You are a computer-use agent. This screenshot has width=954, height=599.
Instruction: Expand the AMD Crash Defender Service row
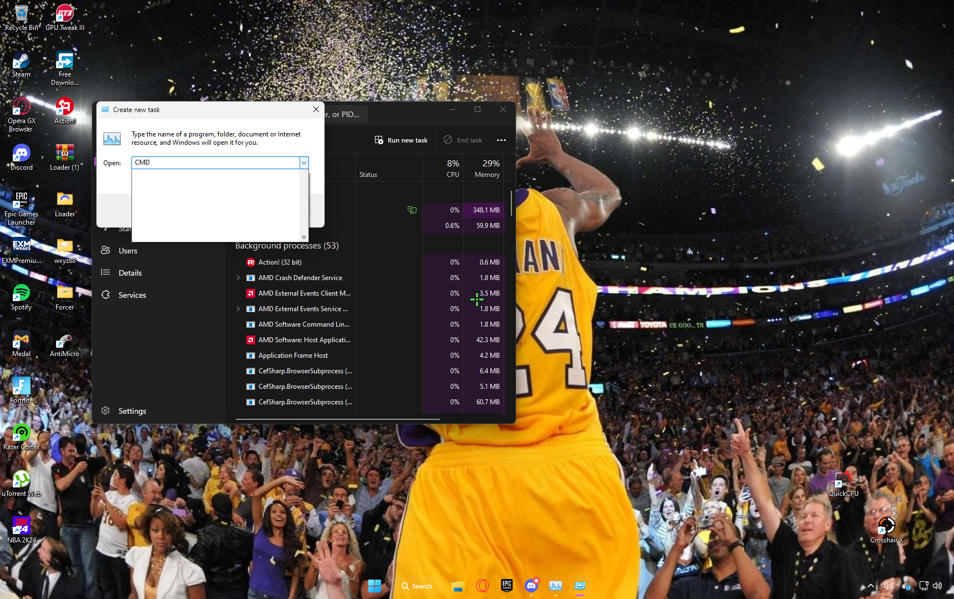coord(238,278)
